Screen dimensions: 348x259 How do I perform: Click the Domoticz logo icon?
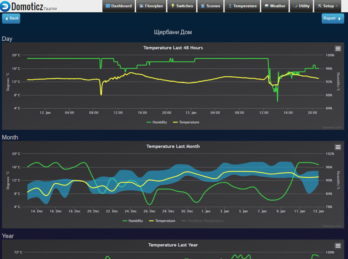coord(5,6)
